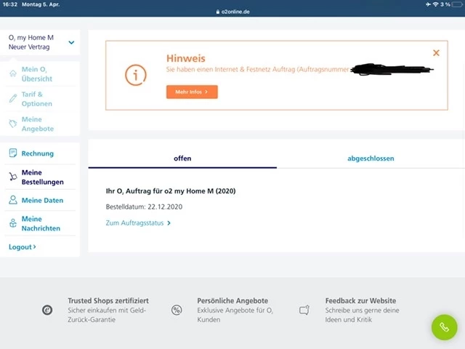Open Rechnung menu entry
This screenshot has height=349, width=465.
[x=41, y=153]
